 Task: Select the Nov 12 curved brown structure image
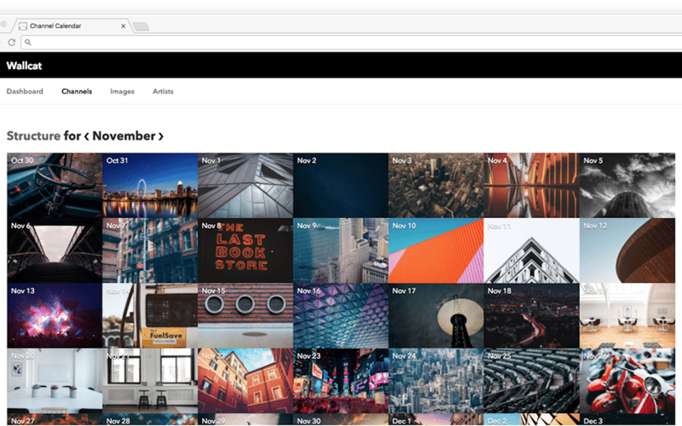[x=627, y=250]
